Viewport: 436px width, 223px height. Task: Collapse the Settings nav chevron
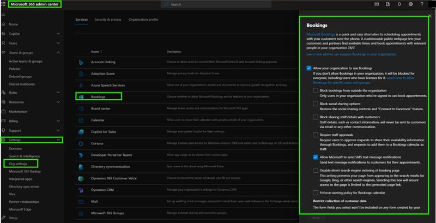click(x=58, y=140)
